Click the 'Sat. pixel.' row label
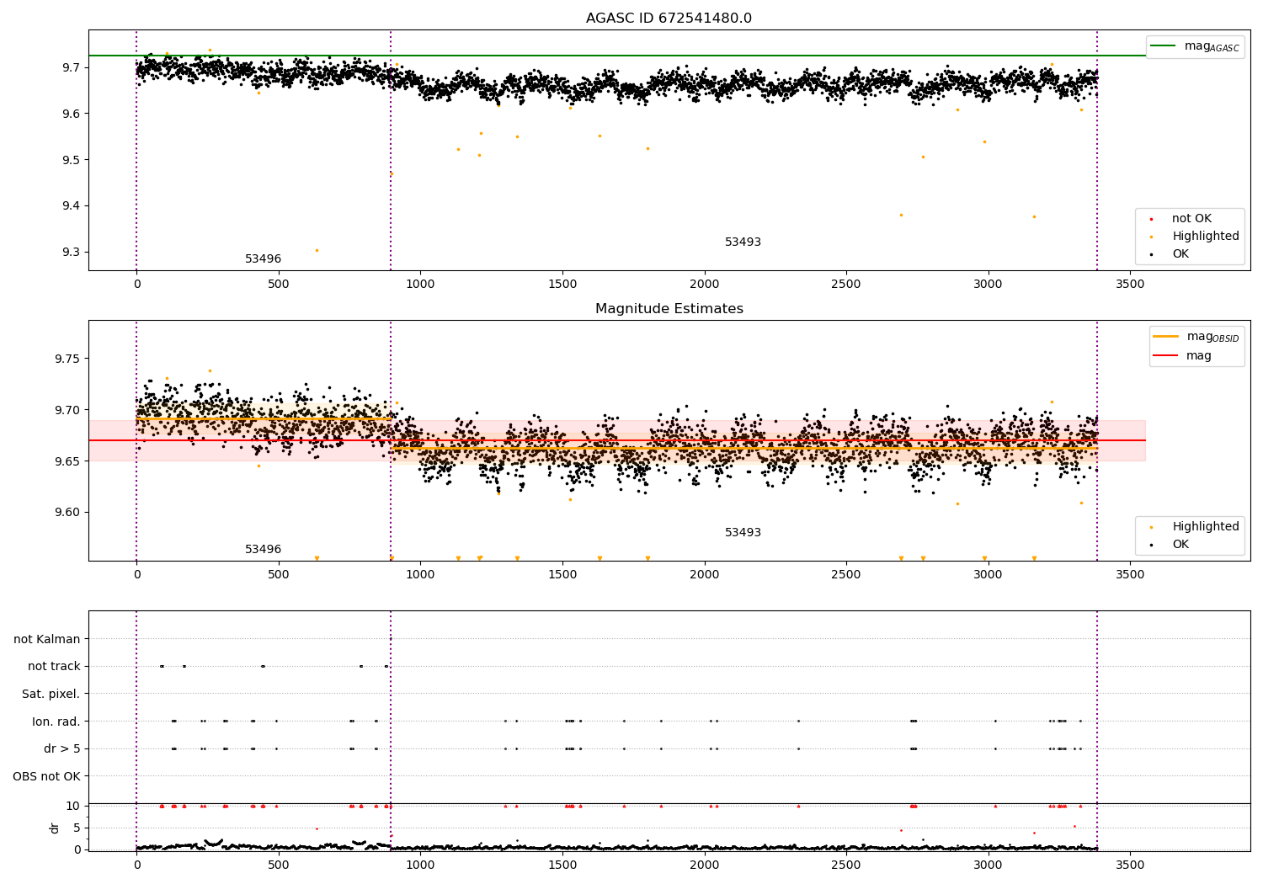Viewport: 1263px width, 884px height. pyautogui.click(x=51, y=695)
